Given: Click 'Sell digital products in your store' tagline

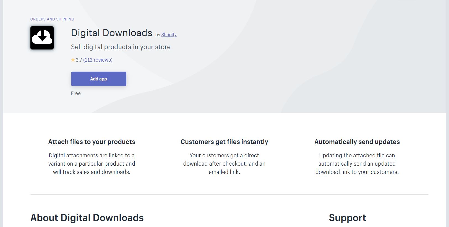Looking at the screenshot, I should 121,47.
